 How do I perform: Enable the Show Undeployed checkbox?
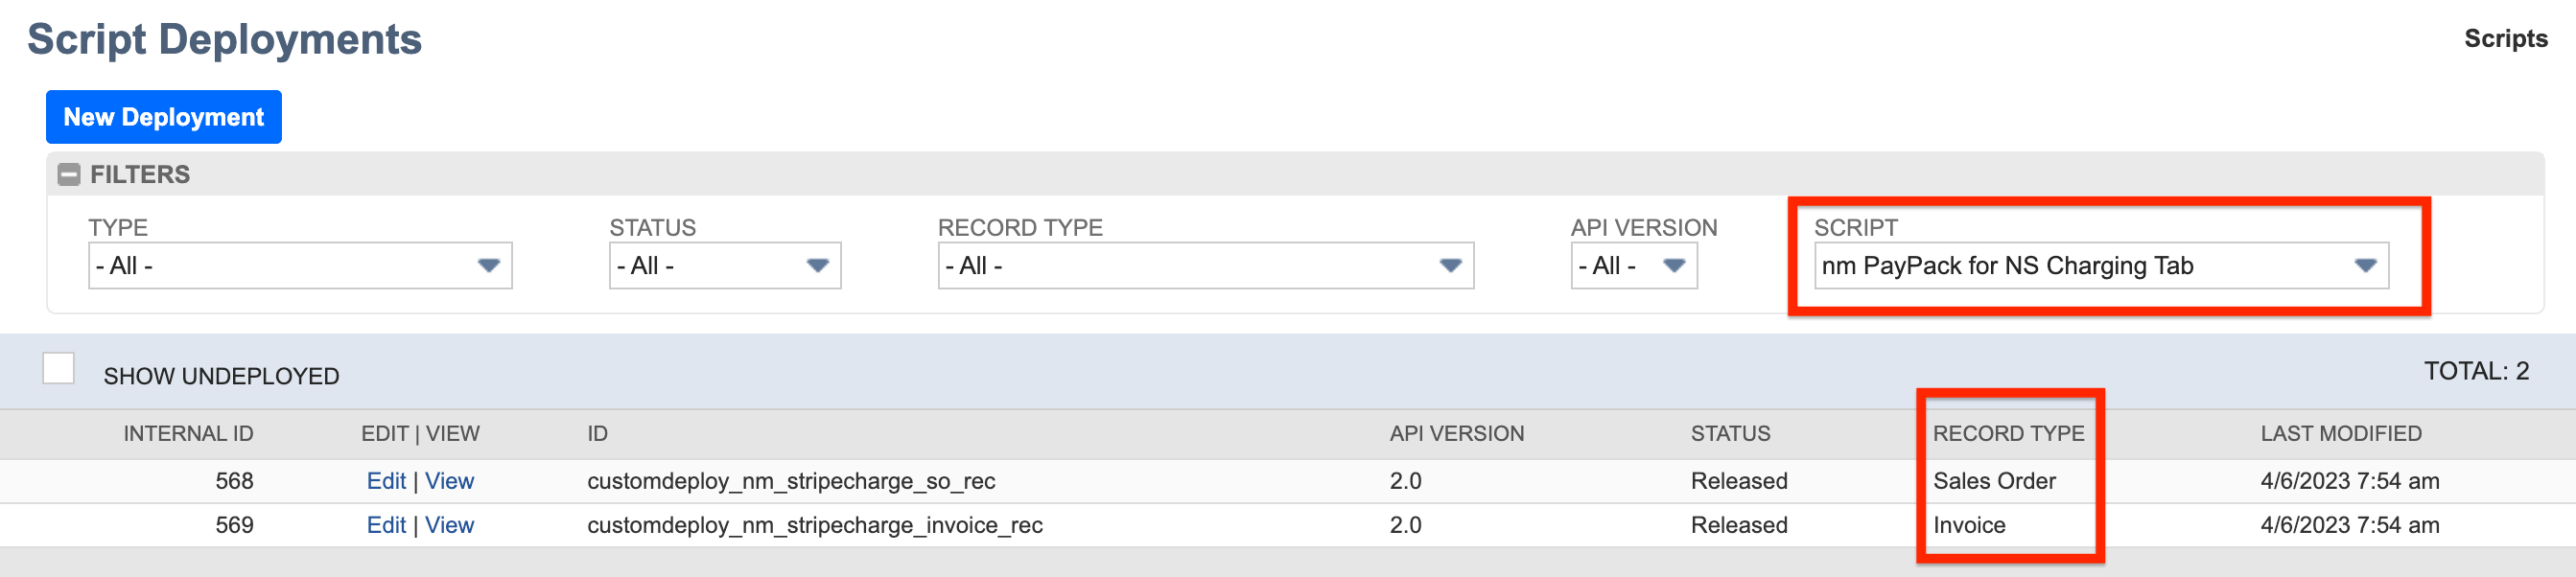pos(59,370)
